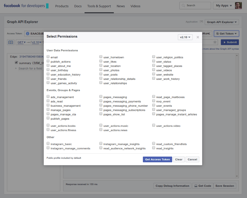This screenshot has height=198, width=247.
Task: Click the Get Code button
Action: 203,186
